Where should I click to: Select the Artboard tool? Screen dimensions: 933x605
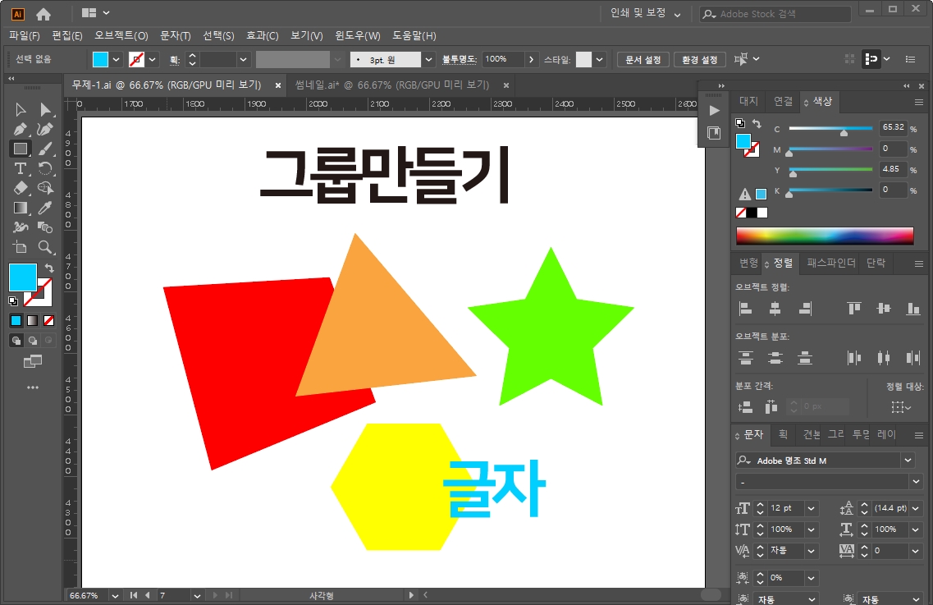21,247
